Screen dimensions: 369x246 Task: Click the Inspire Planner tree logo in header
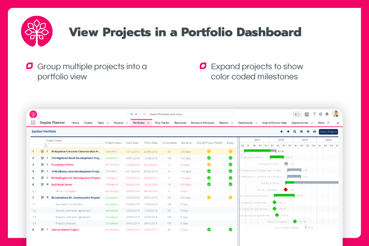pos(33,114)
